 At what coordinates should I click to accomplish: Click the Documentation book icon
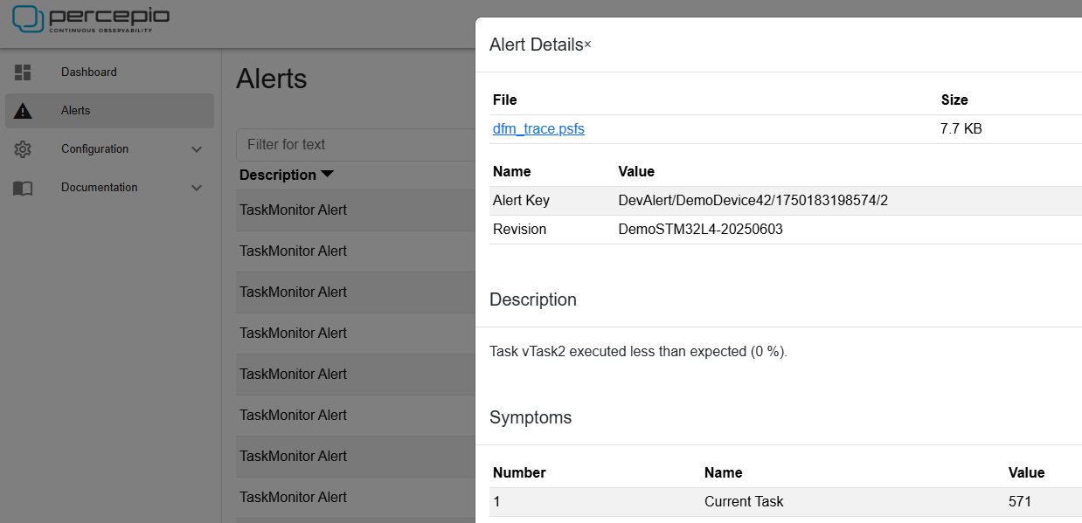(x=23, y=187)
